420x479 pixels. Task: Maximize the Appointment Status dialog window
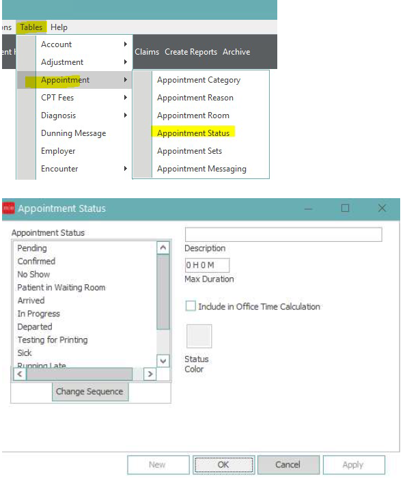345,208
